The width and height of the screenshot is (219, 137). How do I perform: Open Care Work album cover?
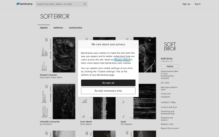(x=98, y=108)
